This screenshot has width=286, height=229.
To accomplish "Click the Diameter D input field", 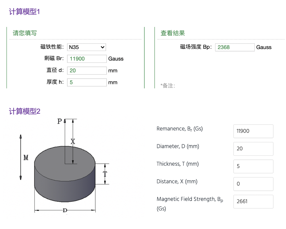I will point(253,149).
